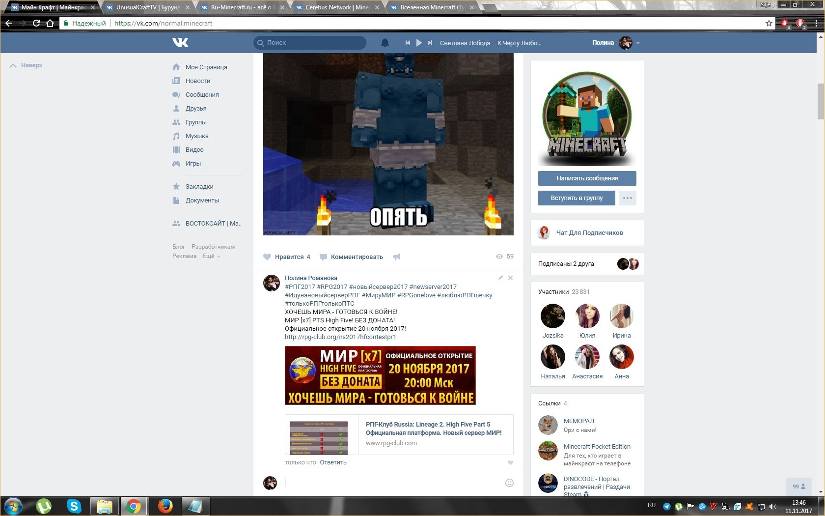Expand the Полина account menu

(616, 43)
